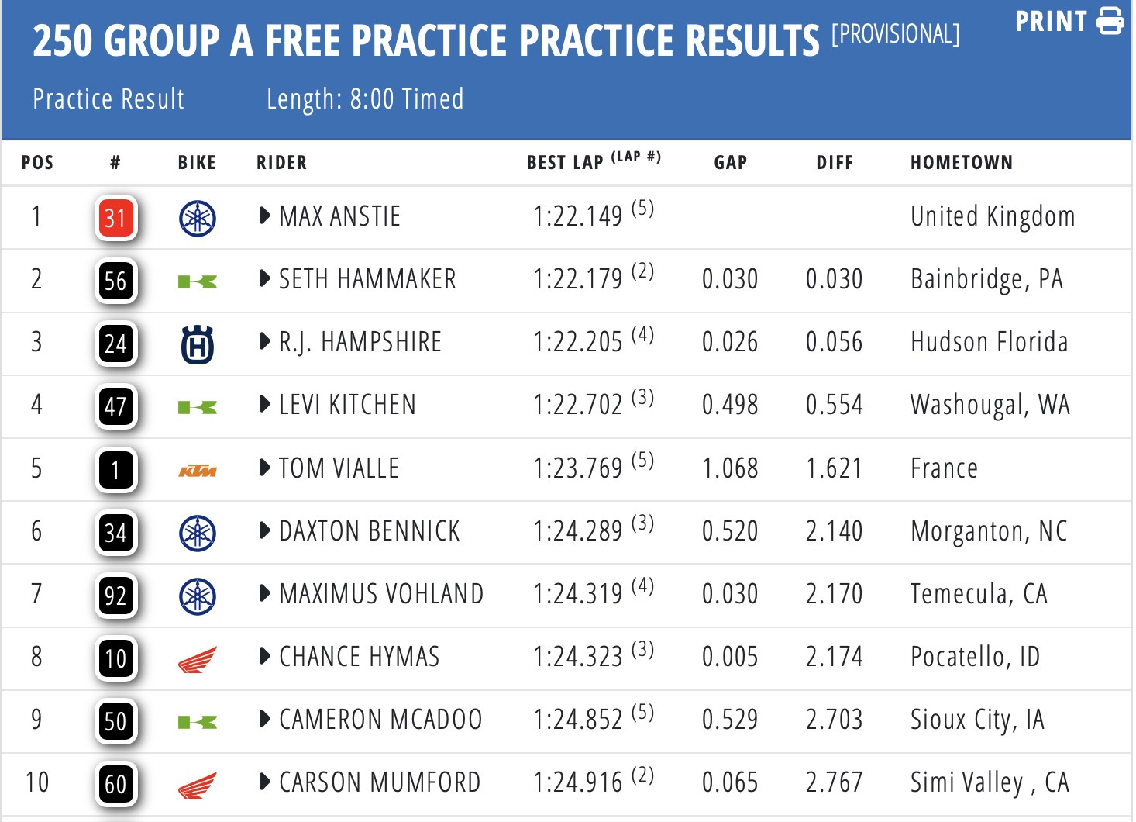1136x822 pixels.
Task: Click Daxton Bennick's Yamaha bike logo
Action: tap(198, 534)
